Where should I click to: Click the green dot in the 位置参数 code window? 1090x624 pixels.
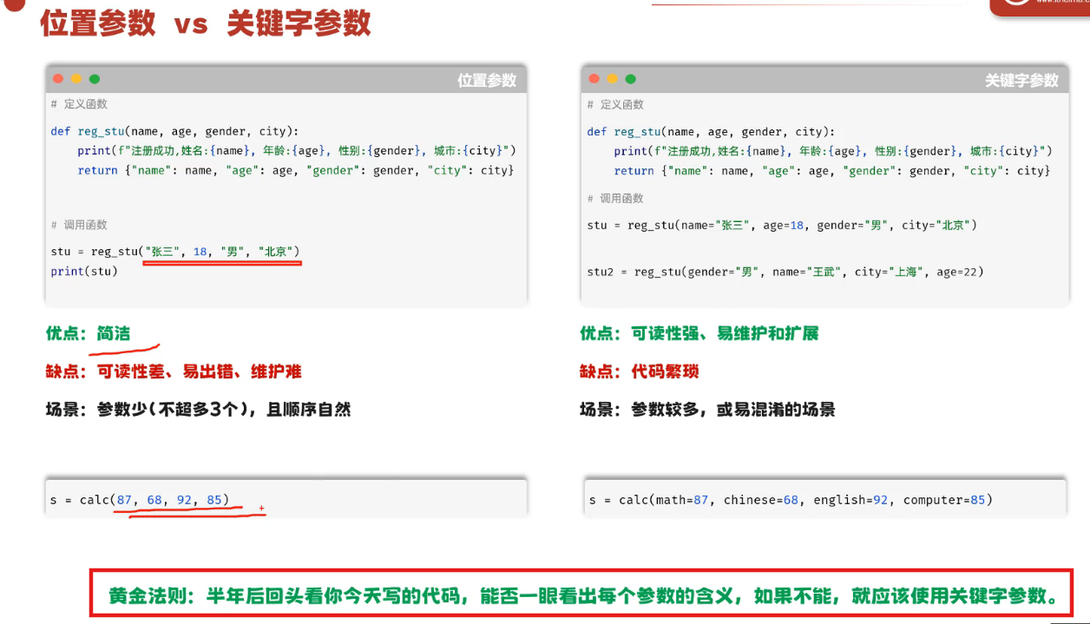[95, 78]
